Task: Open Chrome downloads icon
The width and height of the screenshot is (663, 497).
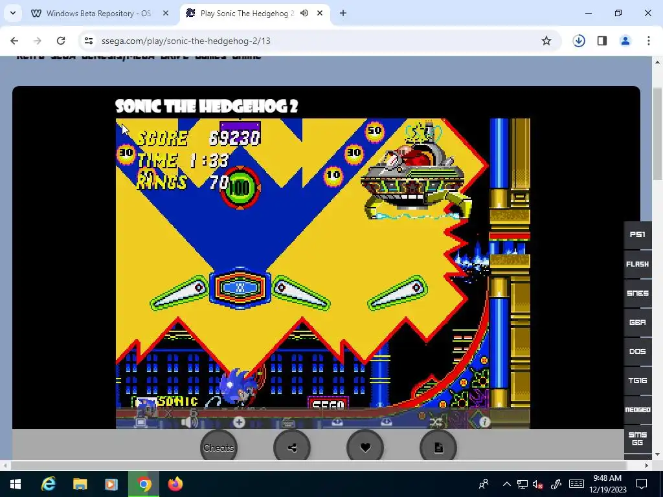Action: click(x=579, y=41)
